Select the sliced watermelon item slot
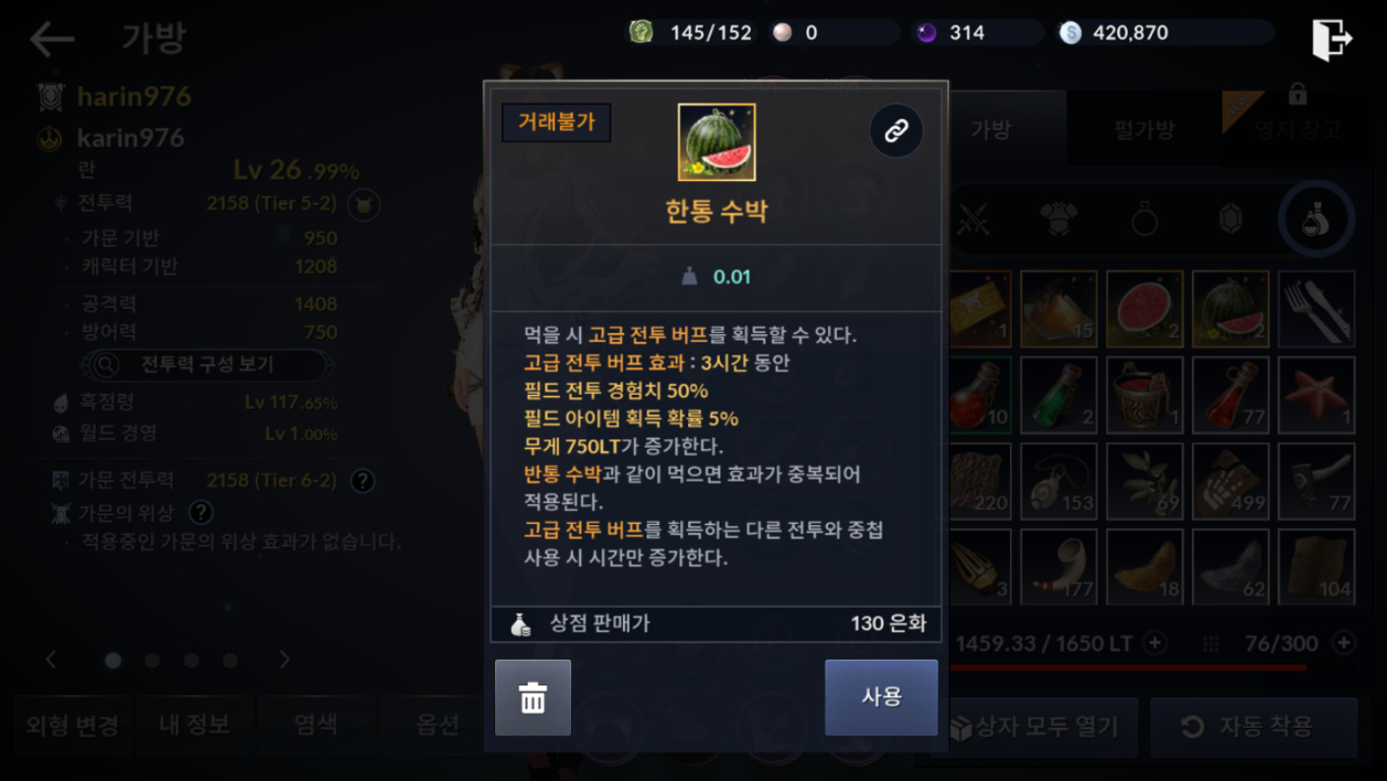1387x781 pixels. [1144, 309]
